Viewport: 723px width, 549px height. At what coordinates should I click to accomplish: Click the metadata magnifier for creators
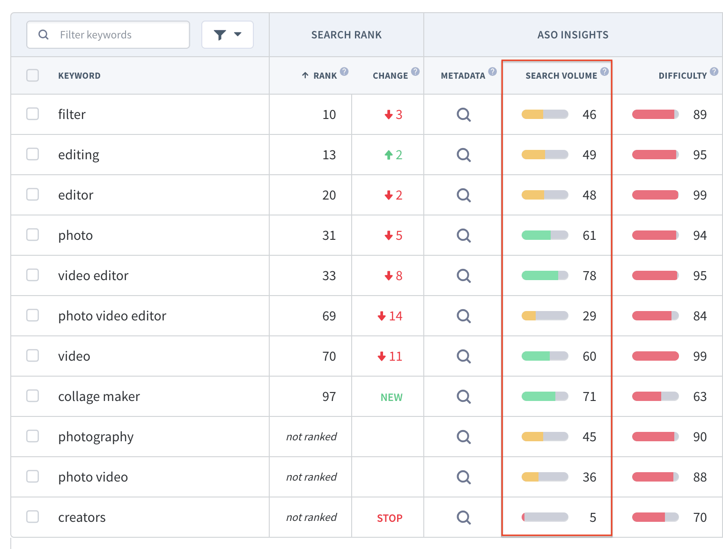464,517
